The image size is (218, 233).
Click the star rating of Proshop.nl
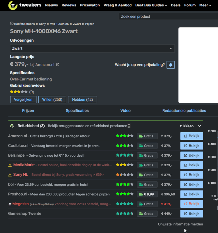coord(125,194)
